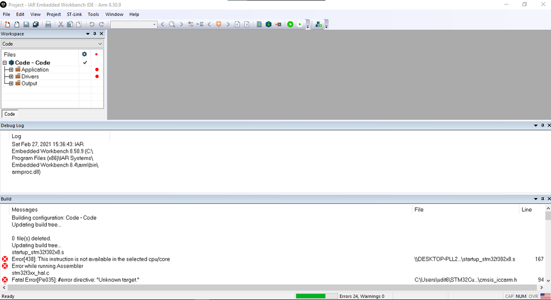The height and width of the screenshot is (300, 551).
Task: Click Build scrollbar down arrow
Action: click(x=548, y=280)
